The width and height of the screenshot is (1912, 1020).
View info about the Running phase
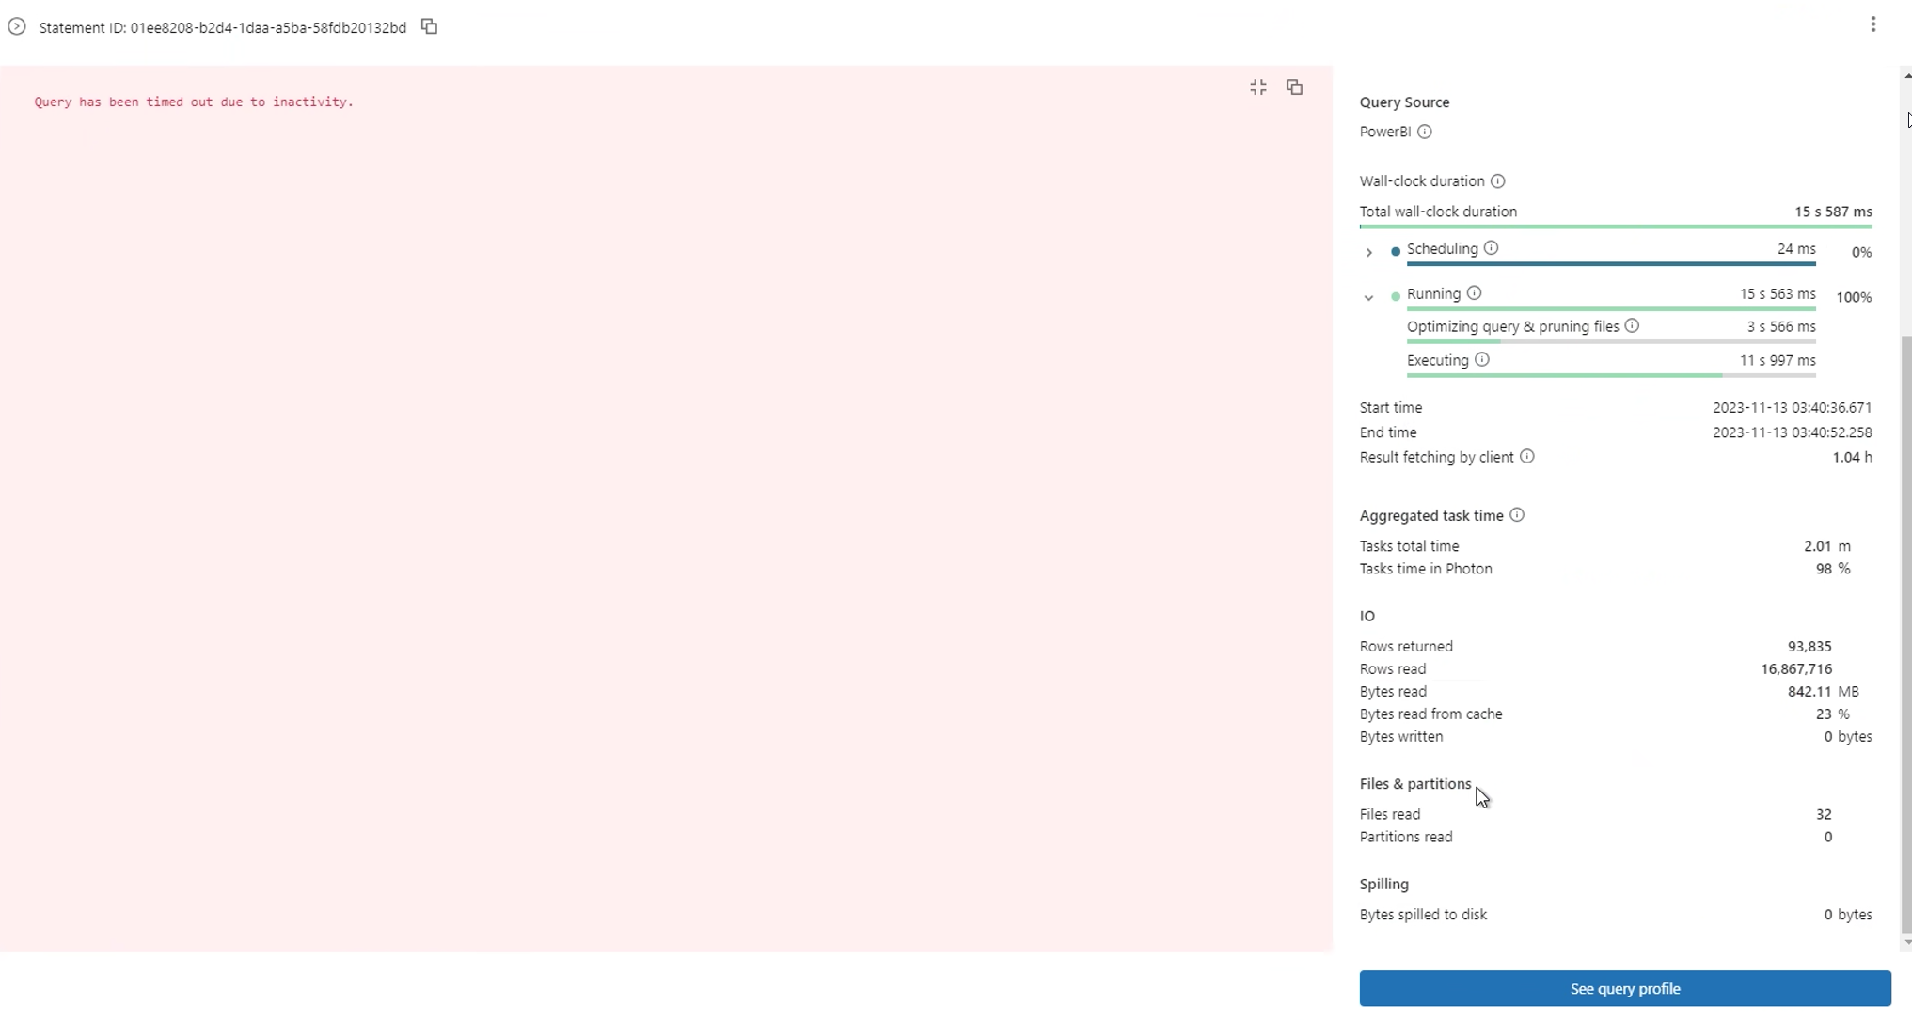click(1473, 293)
